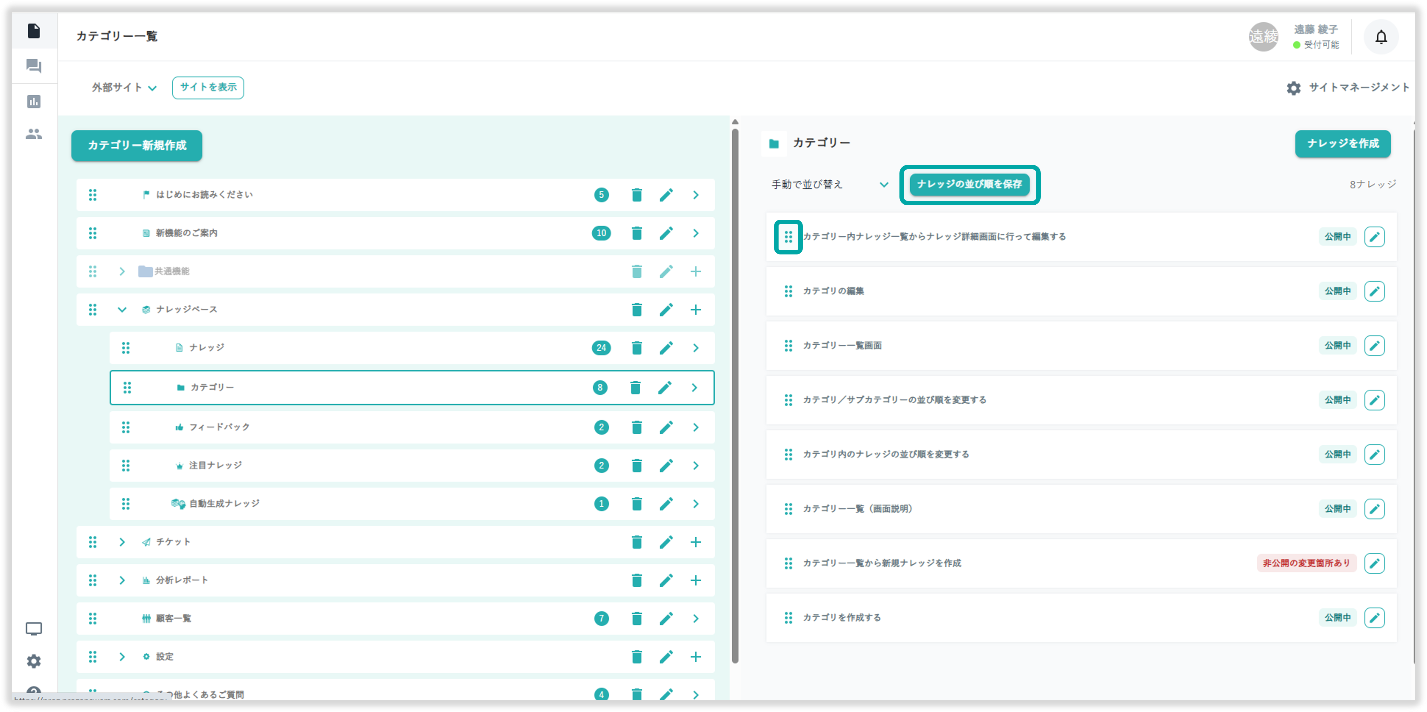Click the drag handle of はじめにお読みください
The height and width of the screenshot is (712, 1427).
point(93,195)
